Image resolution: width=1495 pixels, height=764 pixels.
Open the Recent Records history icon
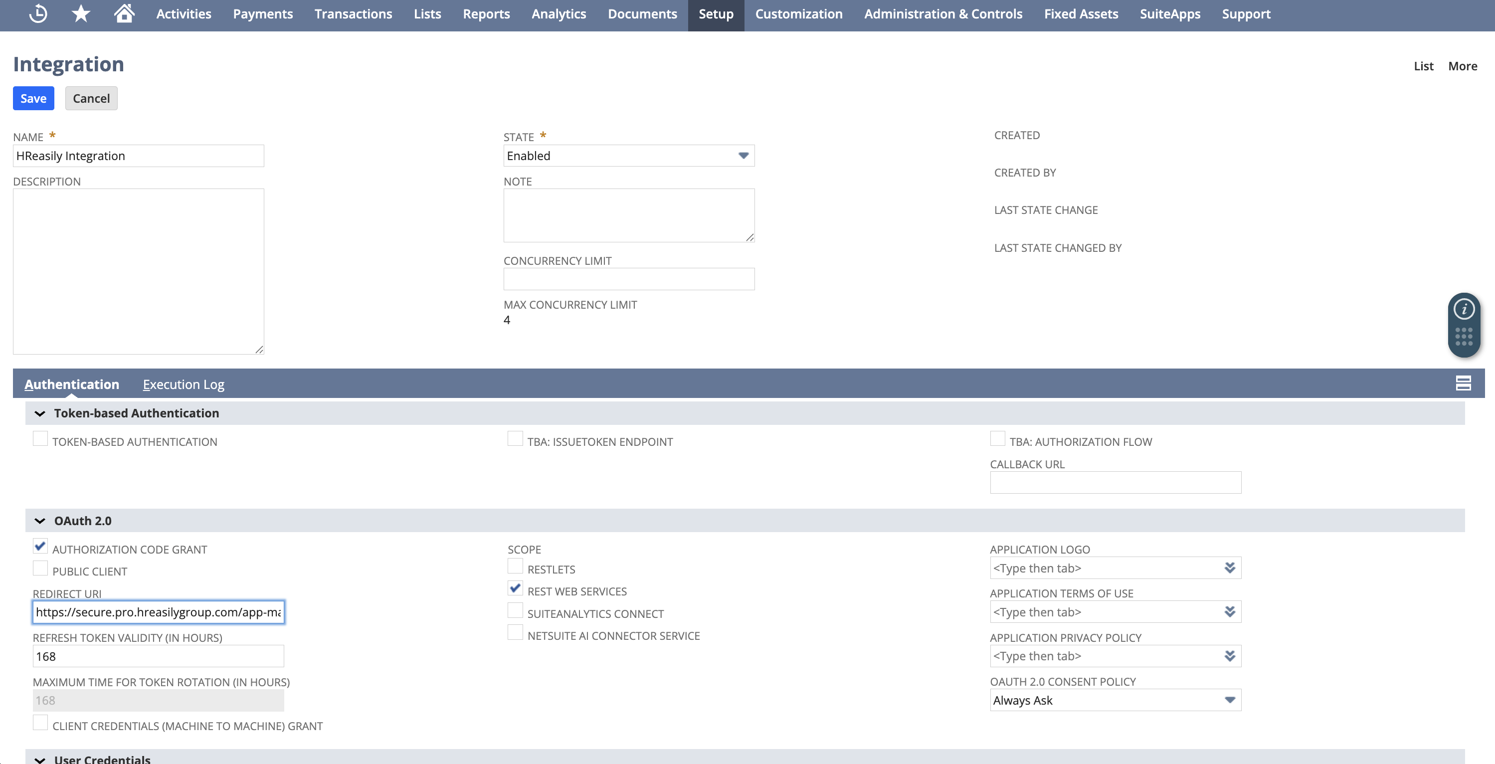coord(38,14)
